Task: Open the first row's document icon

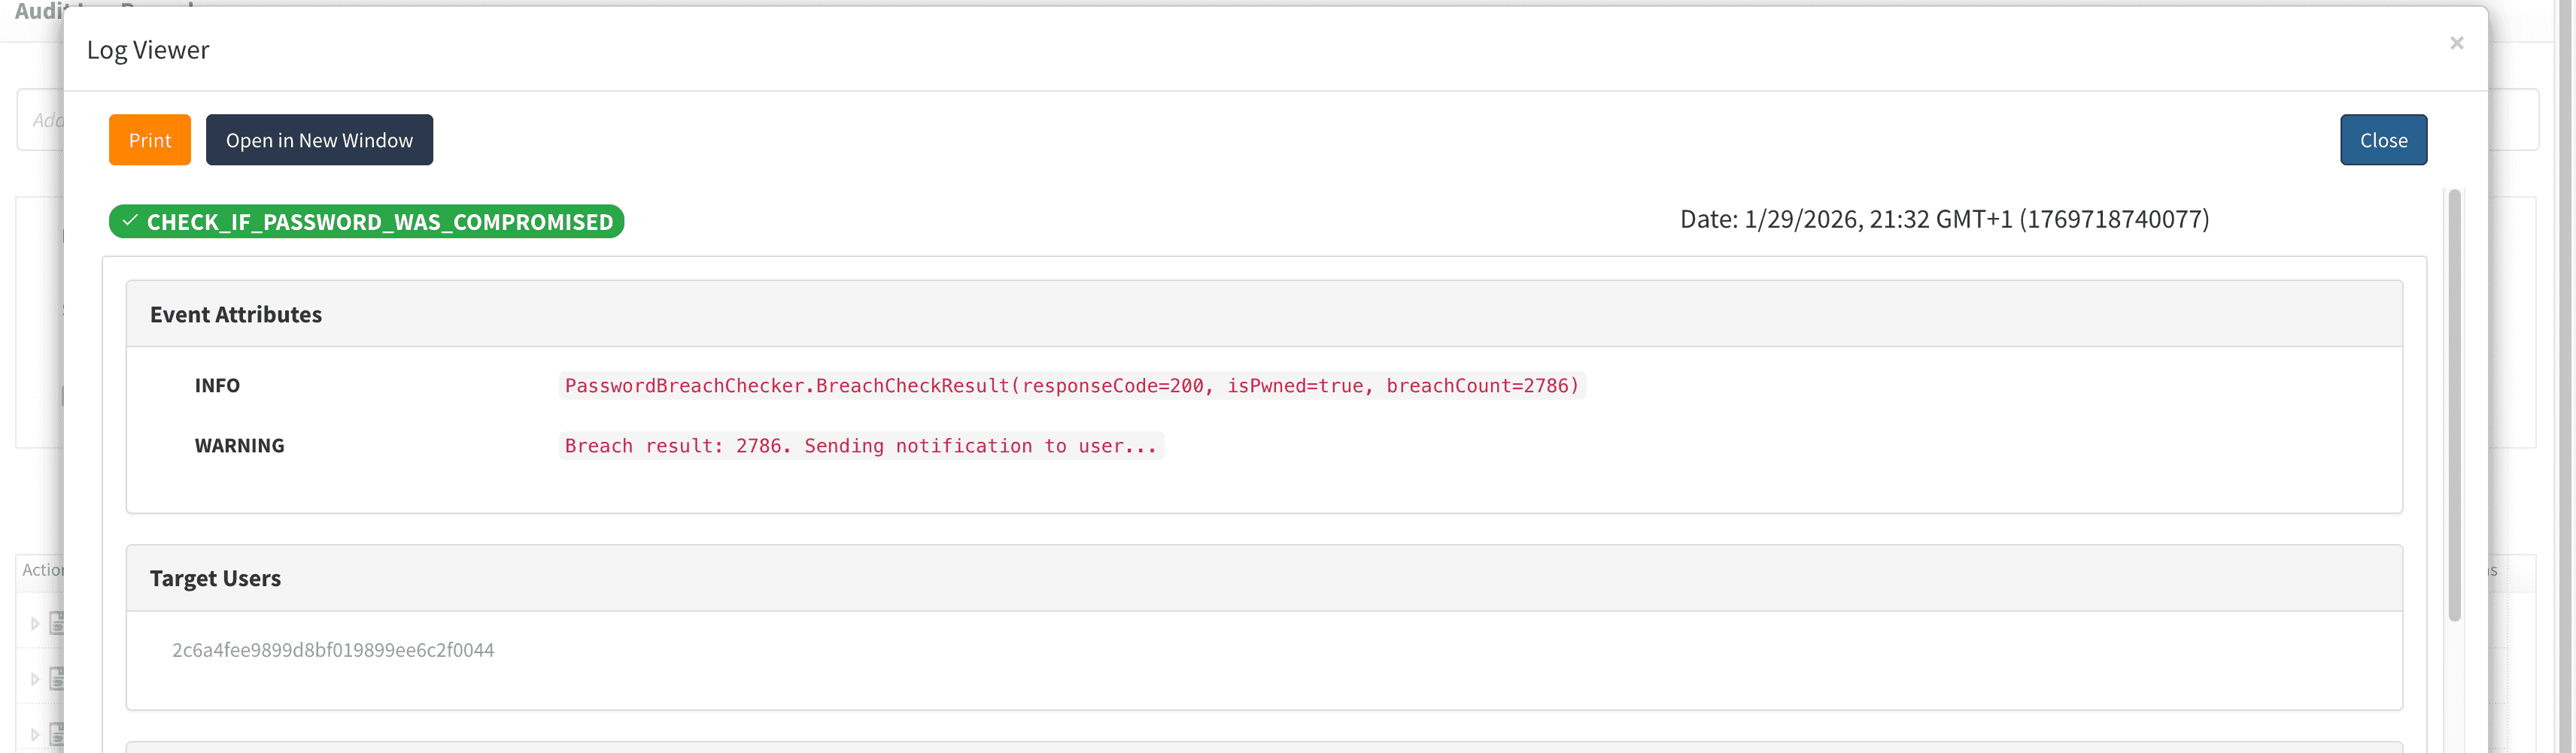Action: 57,623
